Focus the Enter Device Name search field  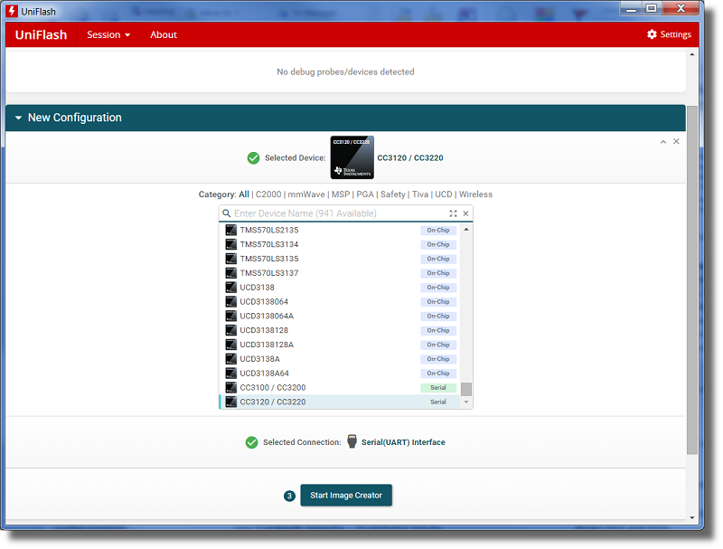coord(334,213)
